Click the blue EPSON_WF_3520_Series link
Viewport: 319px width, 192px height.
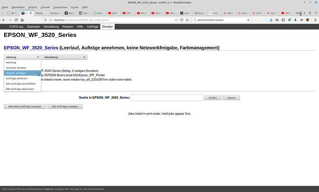[31, 48]
